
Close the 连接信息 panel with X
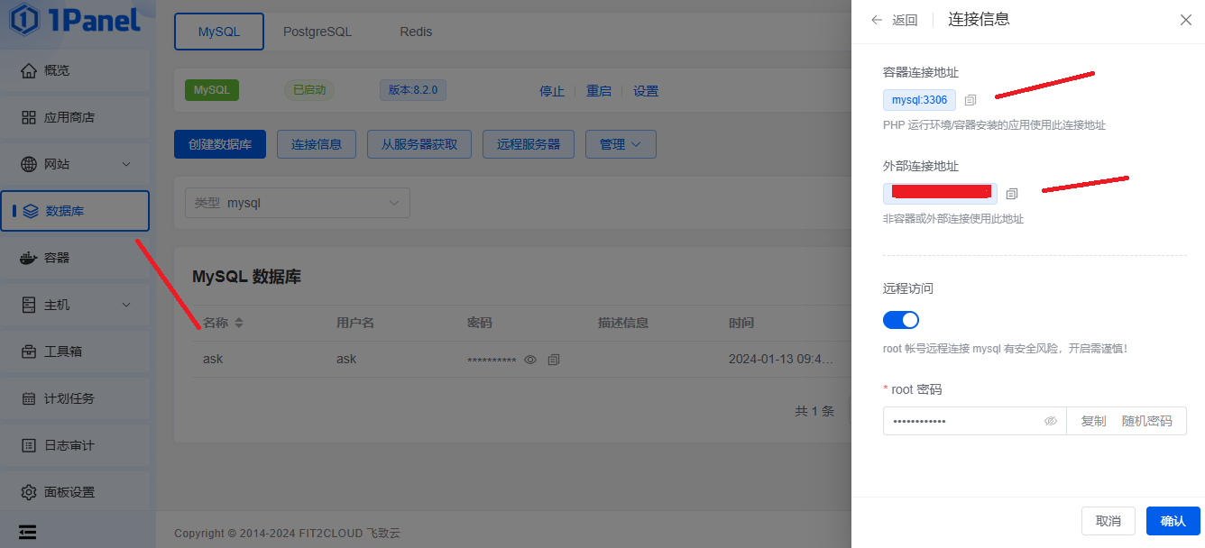point(1185,20)
